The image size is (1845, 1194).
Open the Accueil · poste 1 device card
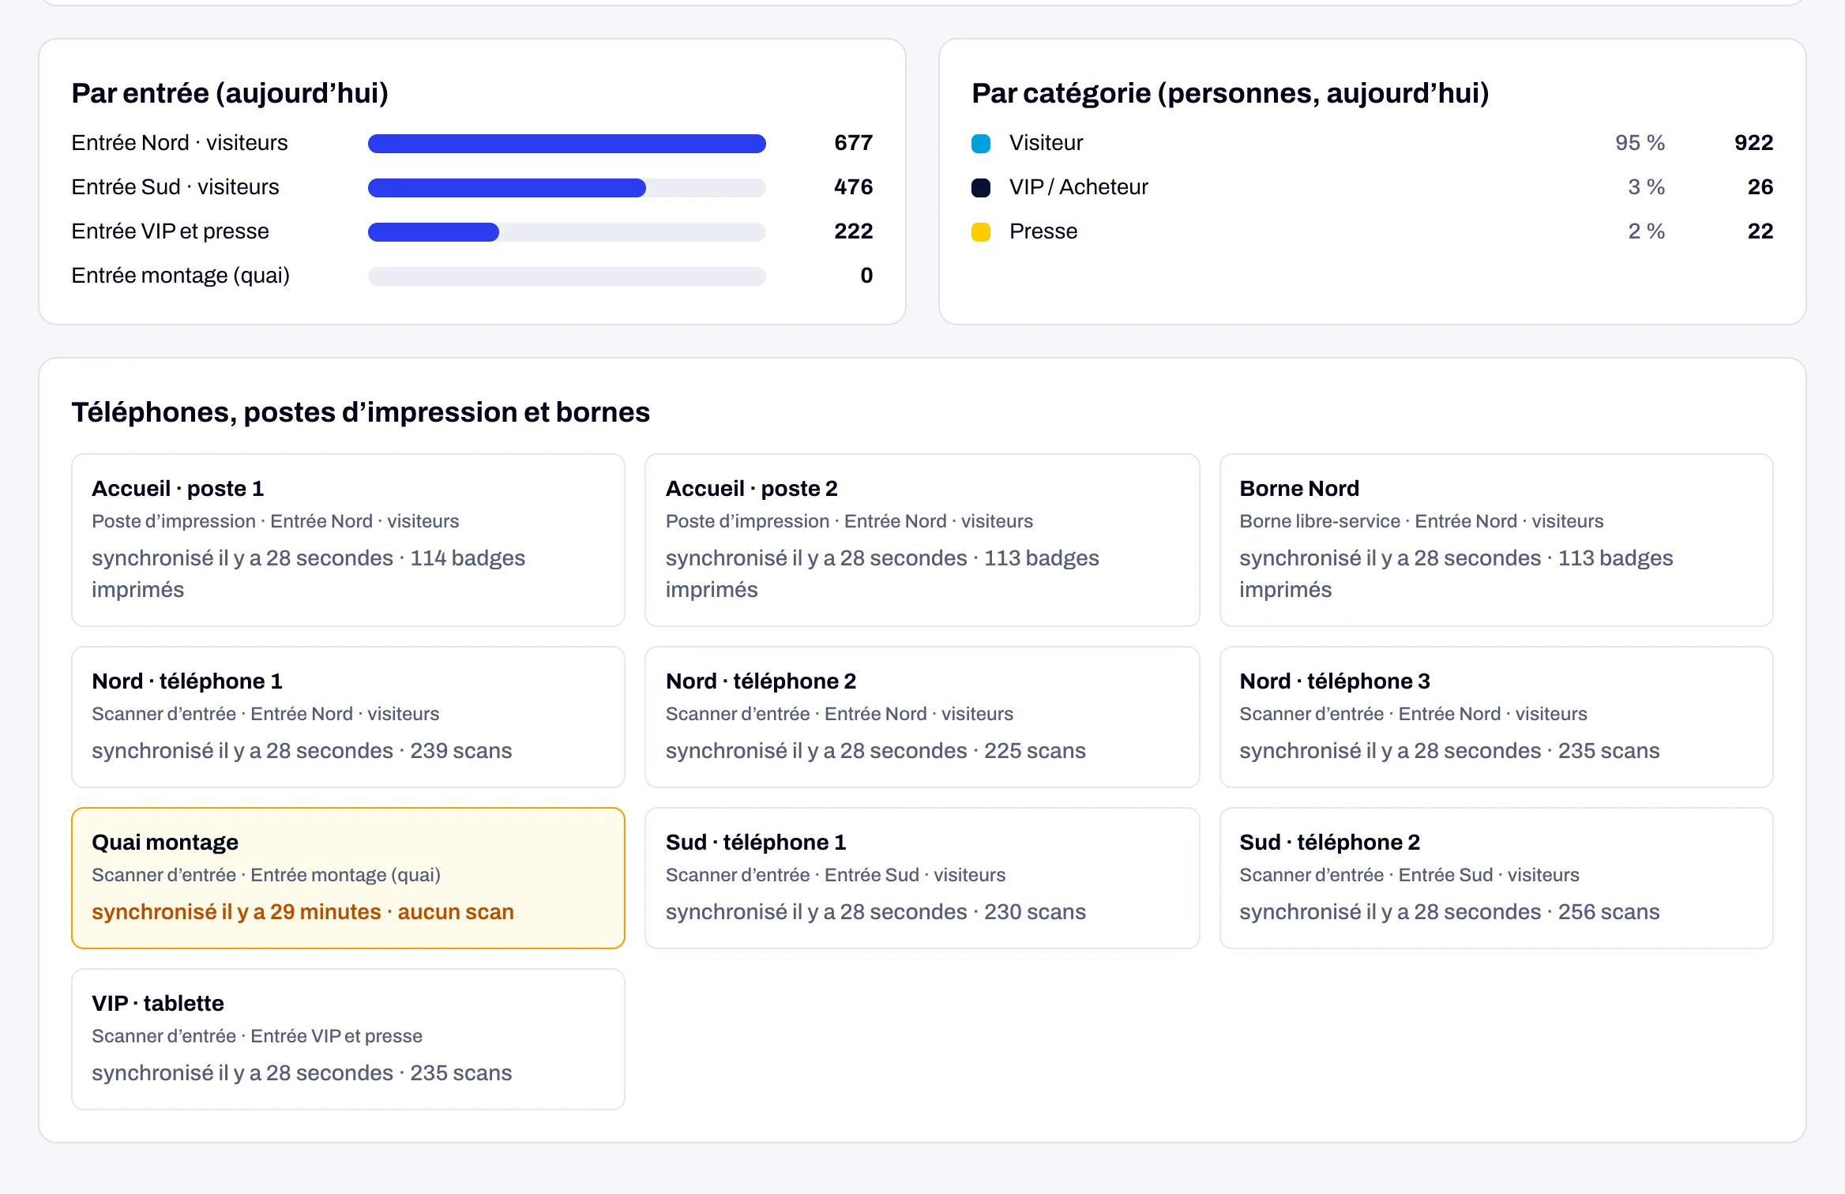click(348, 540)
